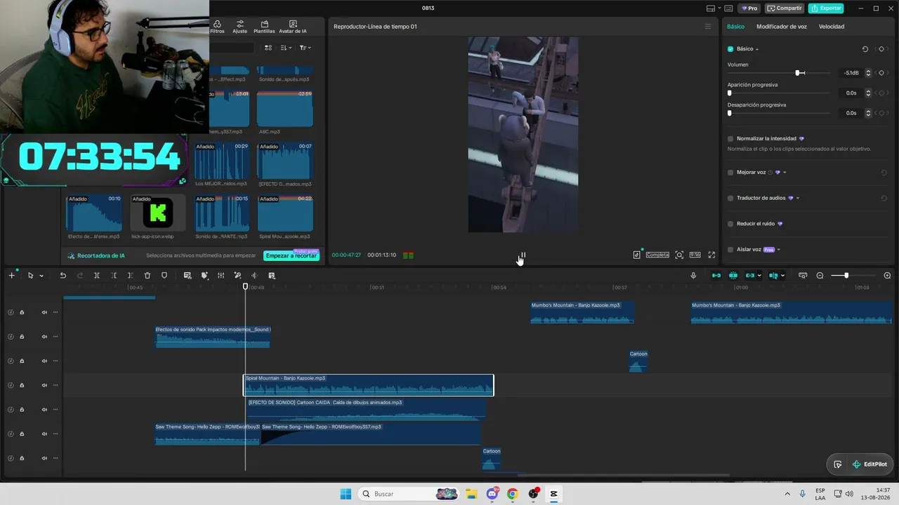Open the Completa quality selector
Image resolution: width=899 pixels, height=505 pixels.
click(x=657, y=255)
